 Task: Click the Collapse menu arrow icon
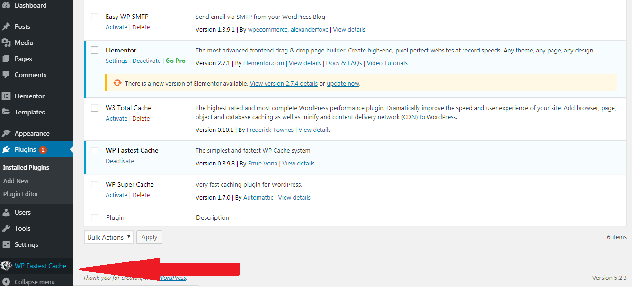[6, 282]
